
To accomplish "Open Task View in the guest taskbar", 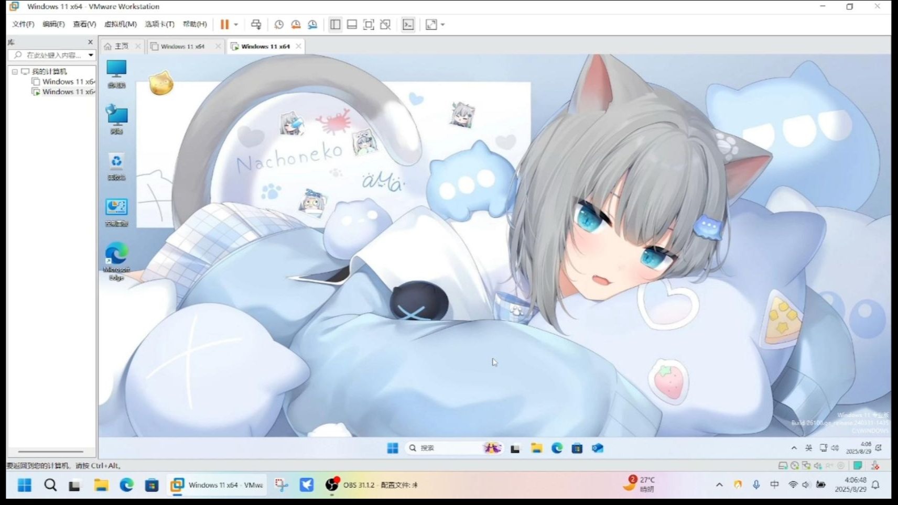I will 515,448.
